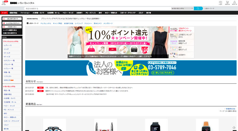Click the 人気キーワード text beside search
Screen dimensions: 238x131
tap(209, 9)
